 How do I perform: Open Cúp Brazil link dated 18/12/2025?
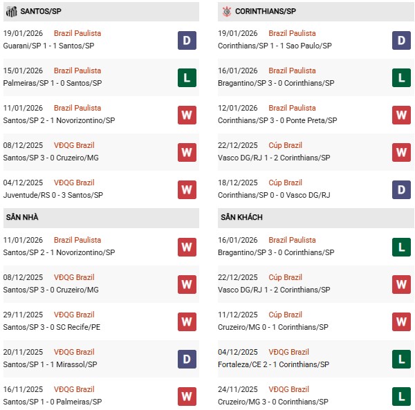coord(285,183)
